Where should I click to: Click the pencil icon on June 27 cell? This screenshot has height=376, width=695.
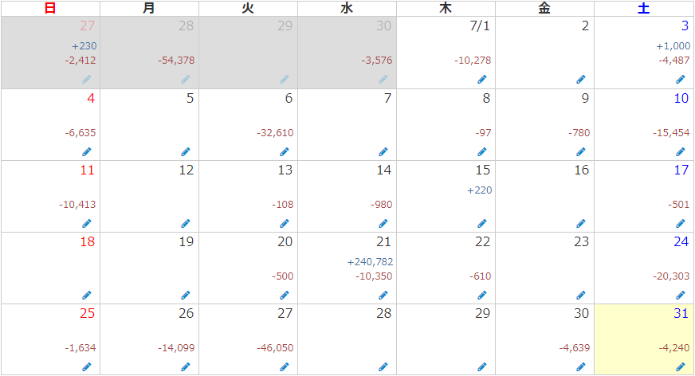pos(86,80)
